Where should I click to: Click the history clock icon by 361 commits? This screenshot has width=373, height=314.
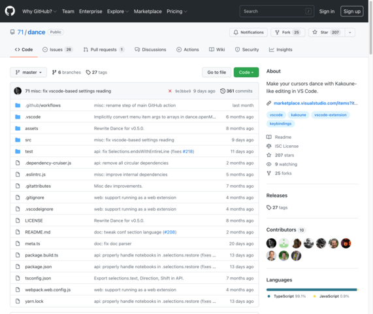click(x=222, y=91)
